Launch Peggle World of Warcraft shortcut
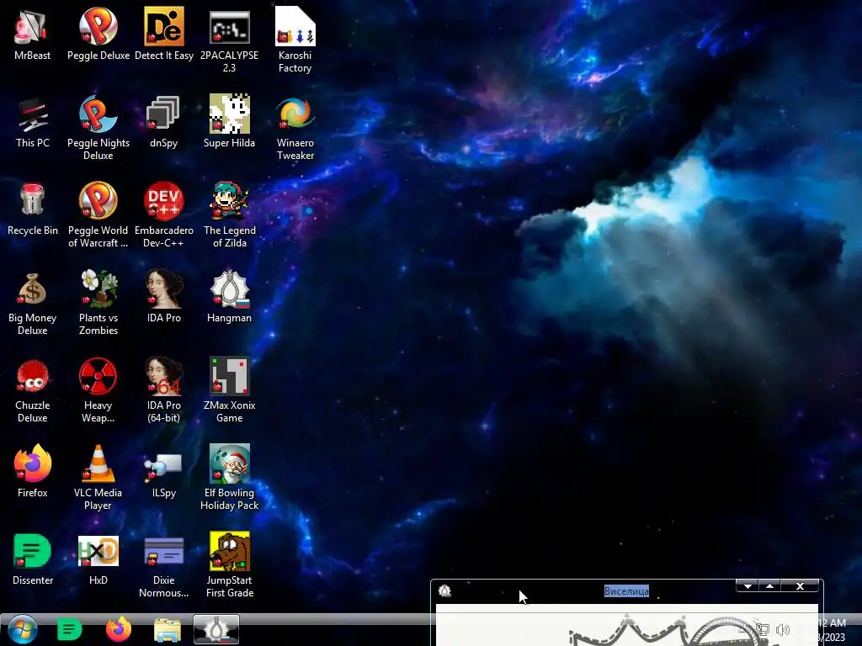 pos(98,214)
